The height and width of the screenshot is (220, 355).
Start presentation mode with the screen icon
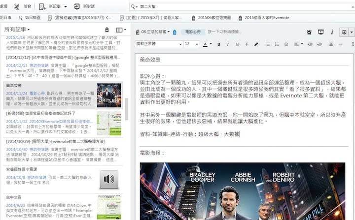pos(321,32)
